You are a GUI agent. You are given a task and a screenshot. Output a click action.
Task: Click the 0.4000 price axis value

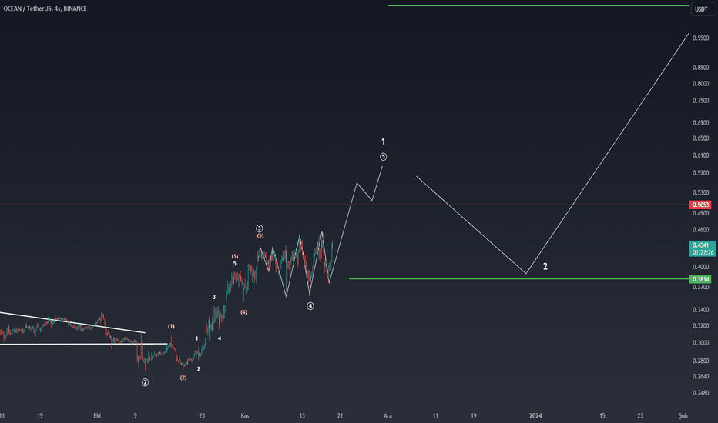(x=700, y=267)
